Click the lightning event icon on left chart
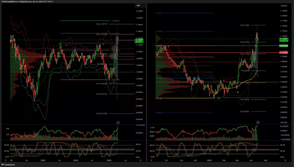This screenshot has height=167, width=294. pyautogui.click(x=118, y=122)
